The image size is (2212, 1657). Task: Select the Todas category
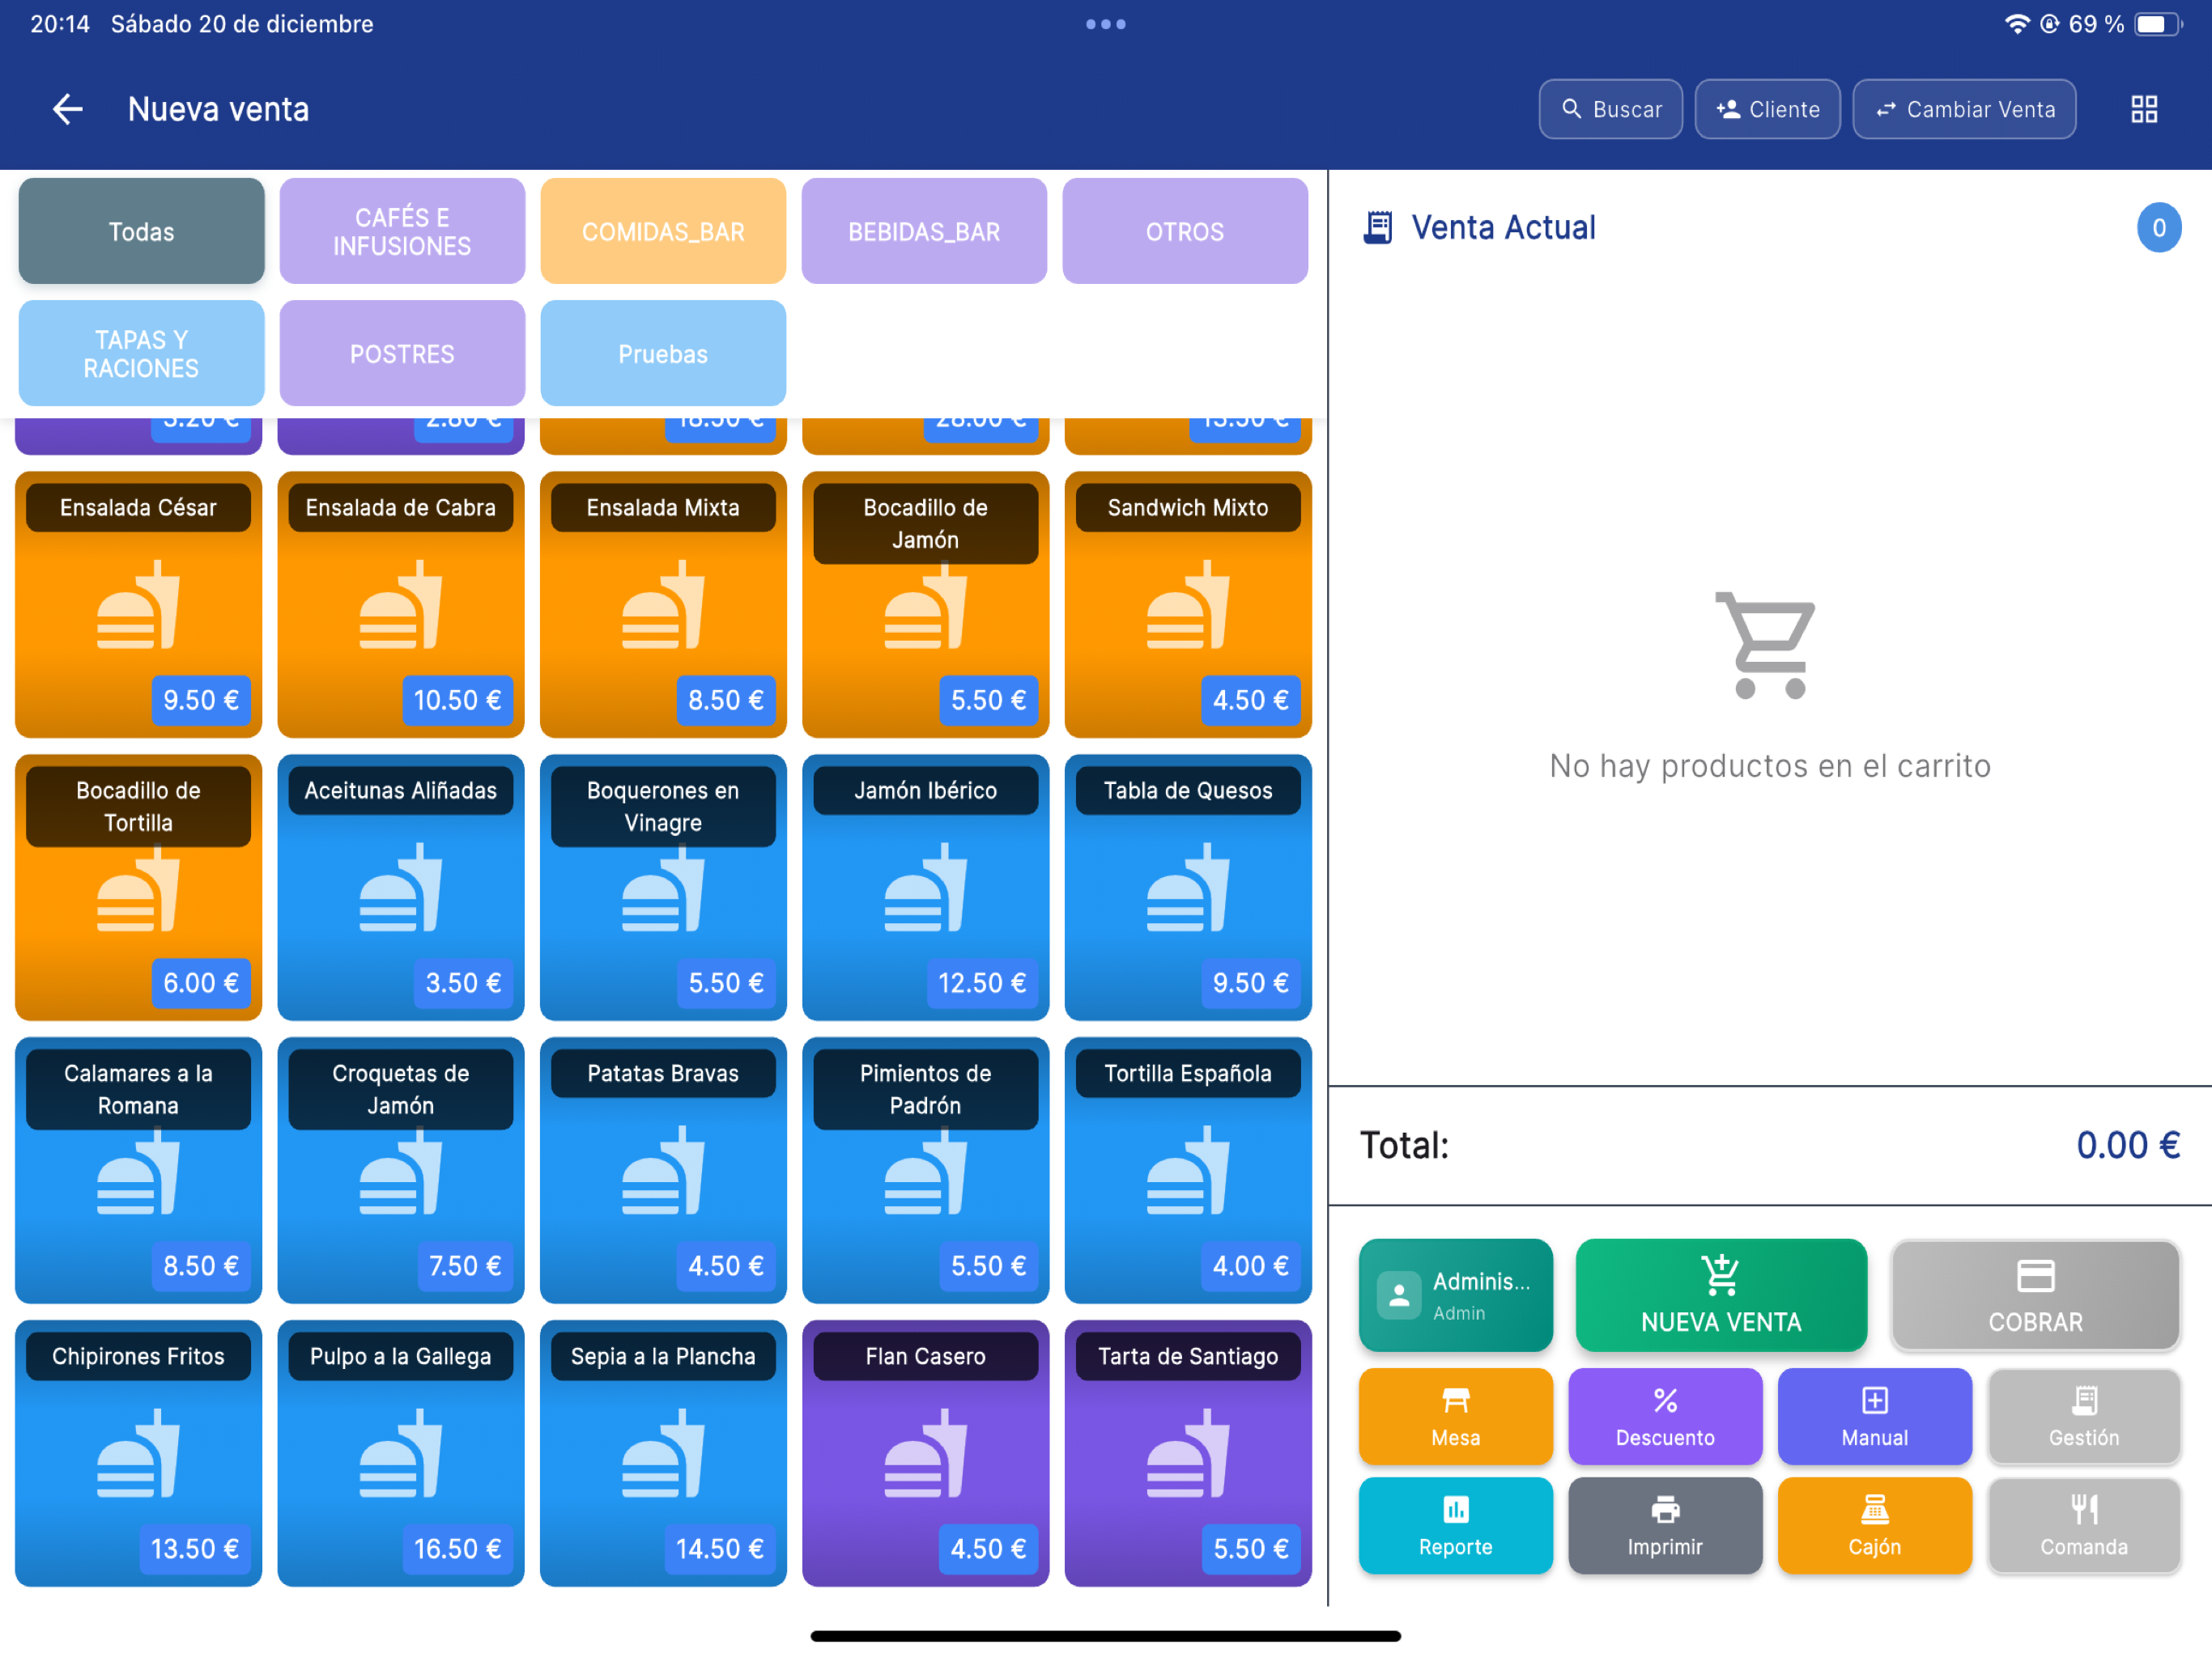coord(141,231)
